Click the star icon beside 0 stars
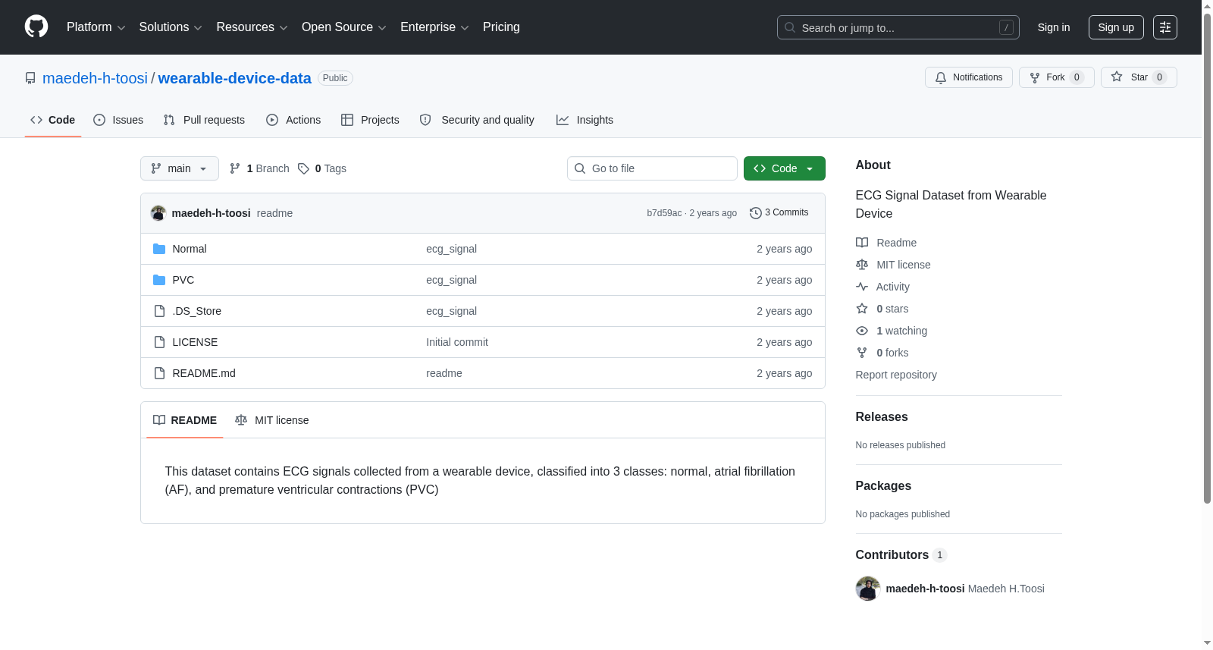This screenshot has width=1213, height=650. [x=862, y=309]
